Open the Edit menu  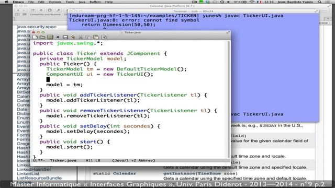[41, 2]
